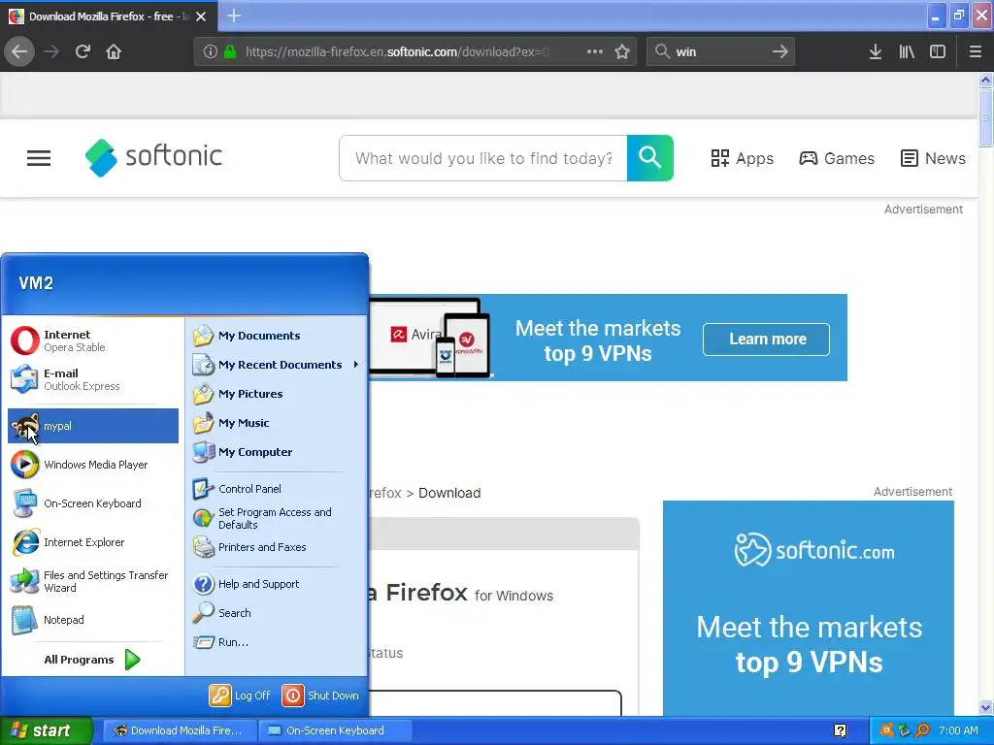Open Set Program Access and Defaults
994x745 pixels.
coord(276,518)
